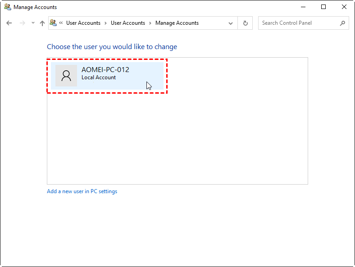This screenshot has width=355, height=267.
Task: Close the Manage Accounts window
Action: [344, 7]
